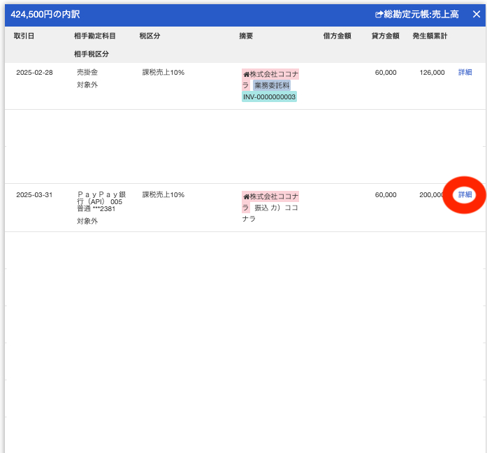Click 課税売上10% in the 2025-03-31 row
The width and height of the screenshot is (487, 453).
point(163,195)
